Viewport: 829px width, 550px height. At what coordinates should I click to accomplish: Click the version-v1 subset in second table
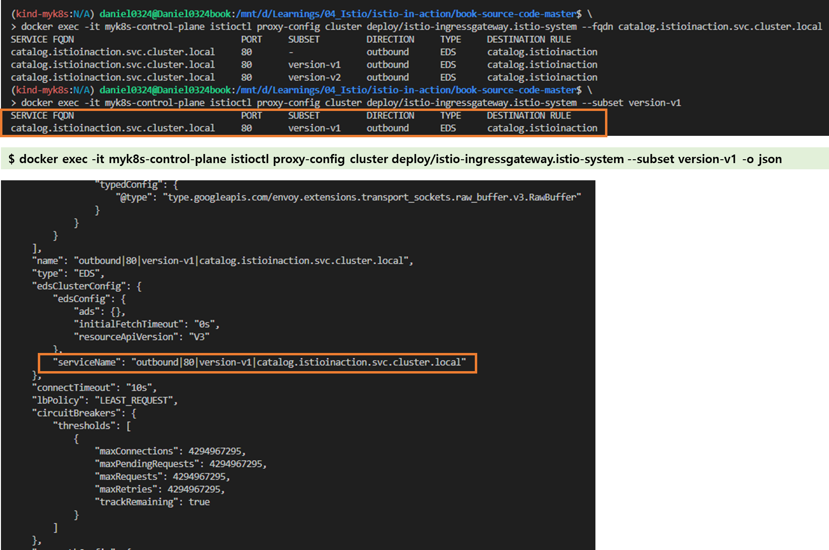pyautogui.click(x=314, y=128)
